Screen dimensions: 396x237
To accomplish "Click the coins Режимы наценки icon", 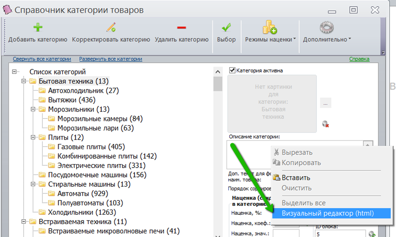I will tap(269, 27).
